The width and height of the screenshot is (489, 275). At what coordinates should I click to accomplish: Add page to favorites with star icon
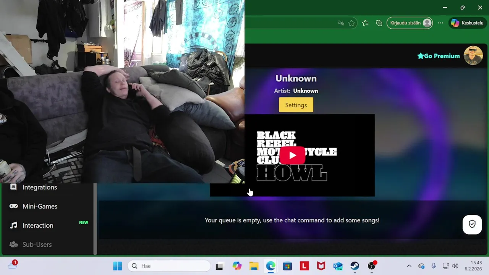click(351, 23)
